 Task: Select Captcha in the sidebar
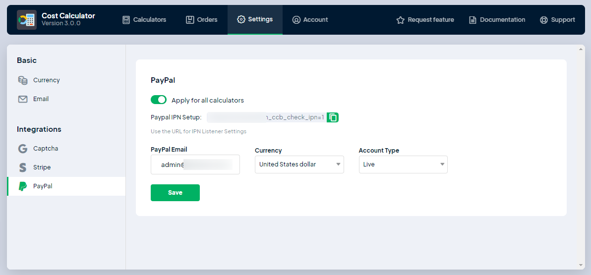66,149
